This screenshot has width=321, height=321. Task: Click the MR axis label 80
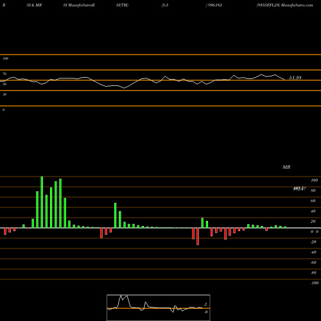313,191
